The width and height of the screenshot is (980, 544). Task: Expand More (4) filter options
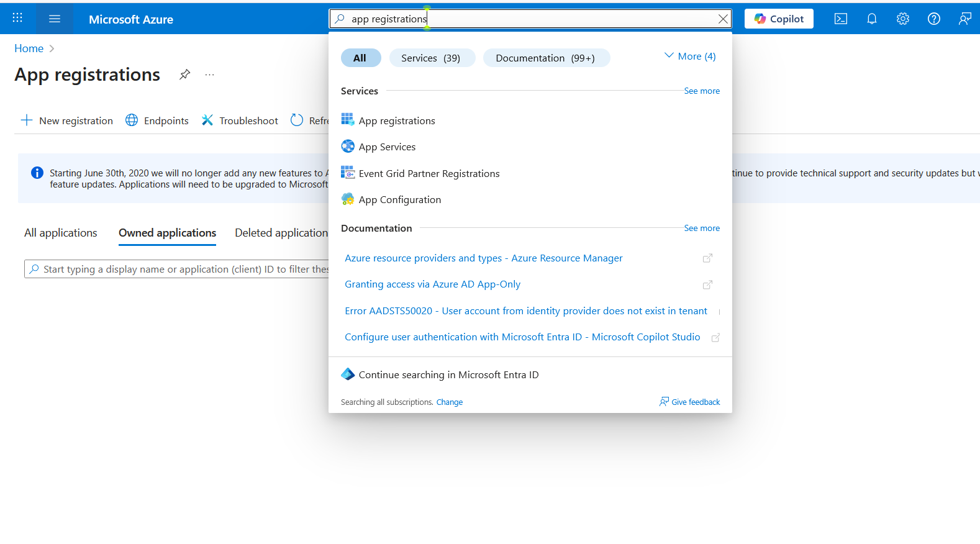[x=690, y=56]
